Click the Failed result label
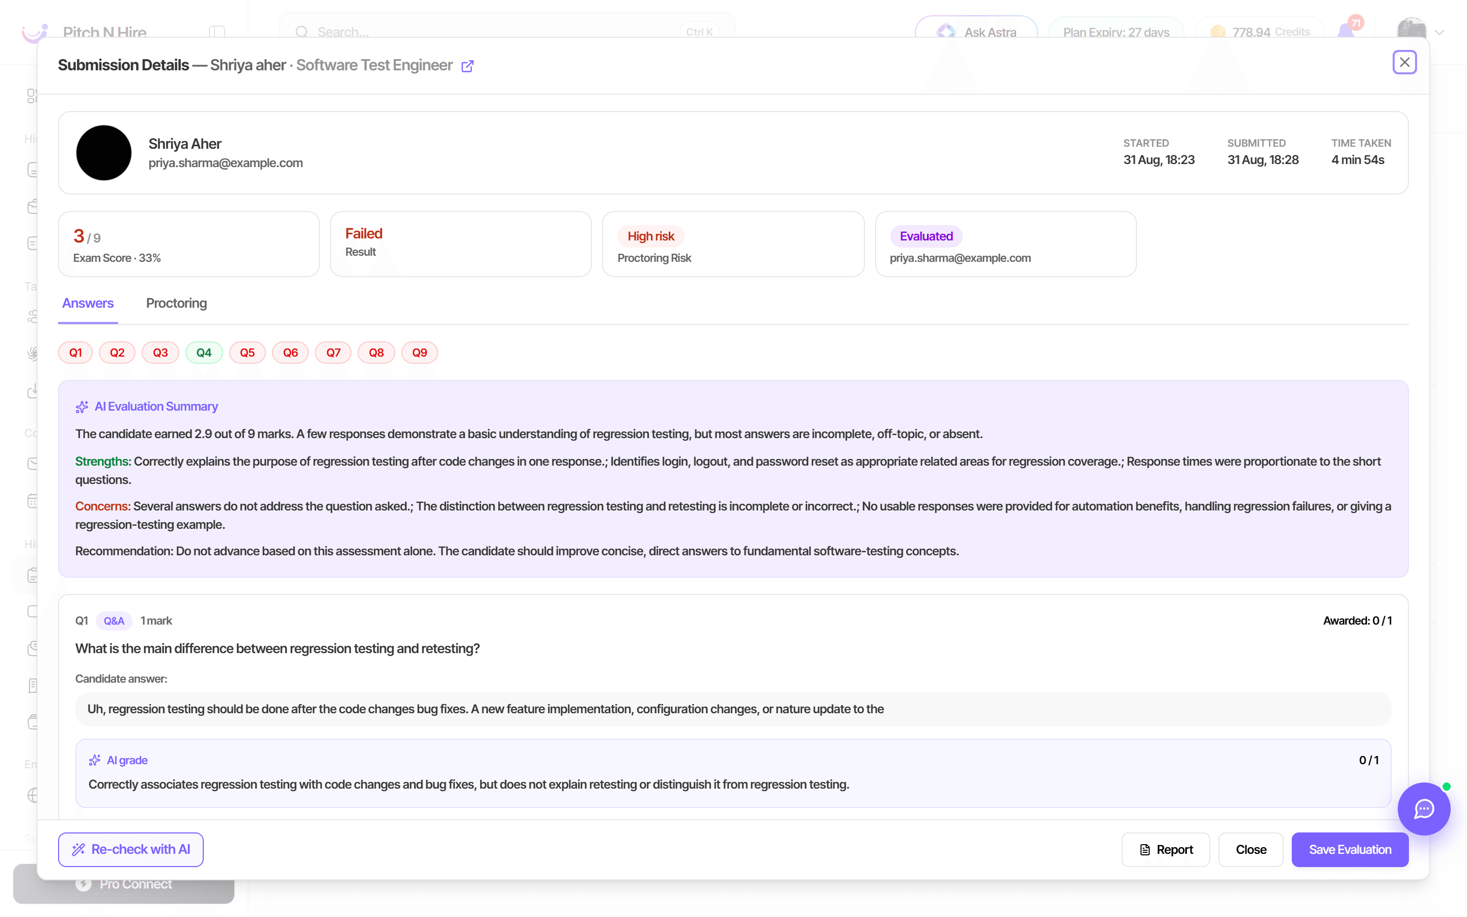Image resolution: width=1467 pixels, height=917 pixels. (x=364, y=233)
